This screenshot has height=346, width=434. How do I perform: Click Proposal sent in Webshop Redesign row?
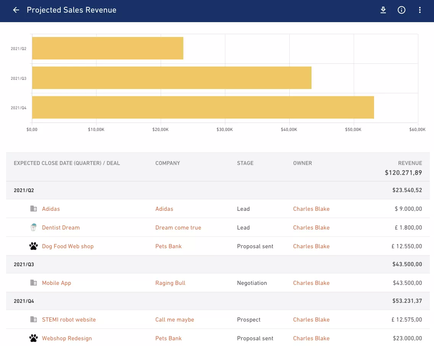coord(255,338)
